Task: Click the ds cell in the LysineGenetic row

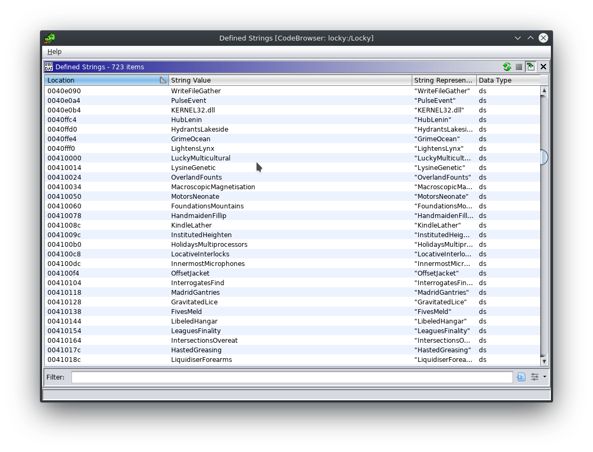Action: coord(483,168)
